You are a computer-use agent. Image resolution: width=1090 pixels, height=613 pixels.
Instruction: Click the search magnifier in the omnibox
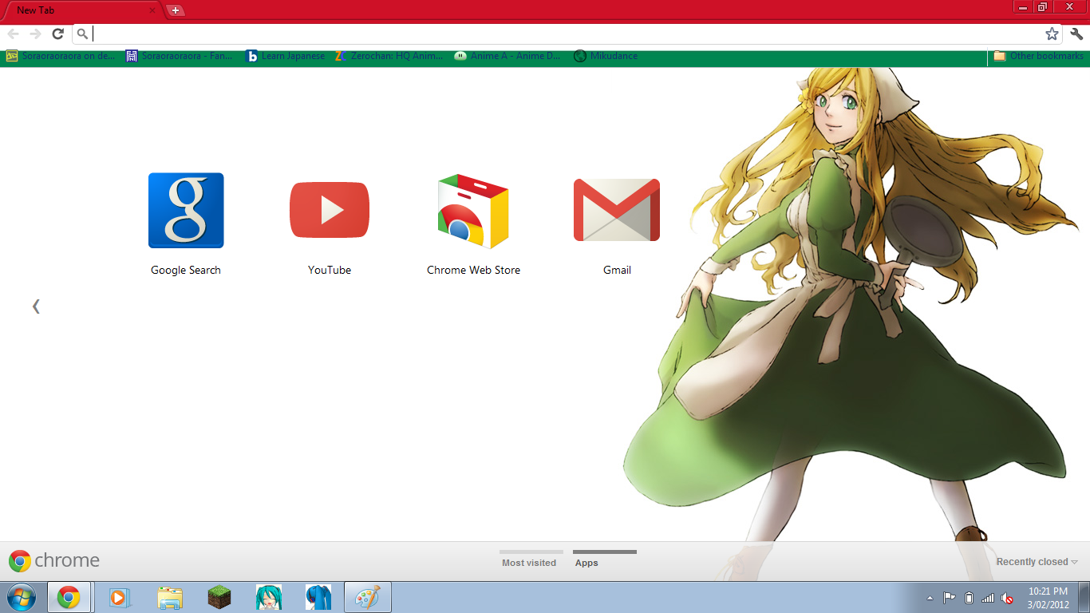(83, 34)
